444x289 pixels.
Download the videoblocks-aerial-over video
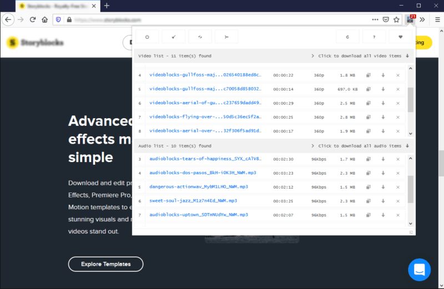click(383, 131)
